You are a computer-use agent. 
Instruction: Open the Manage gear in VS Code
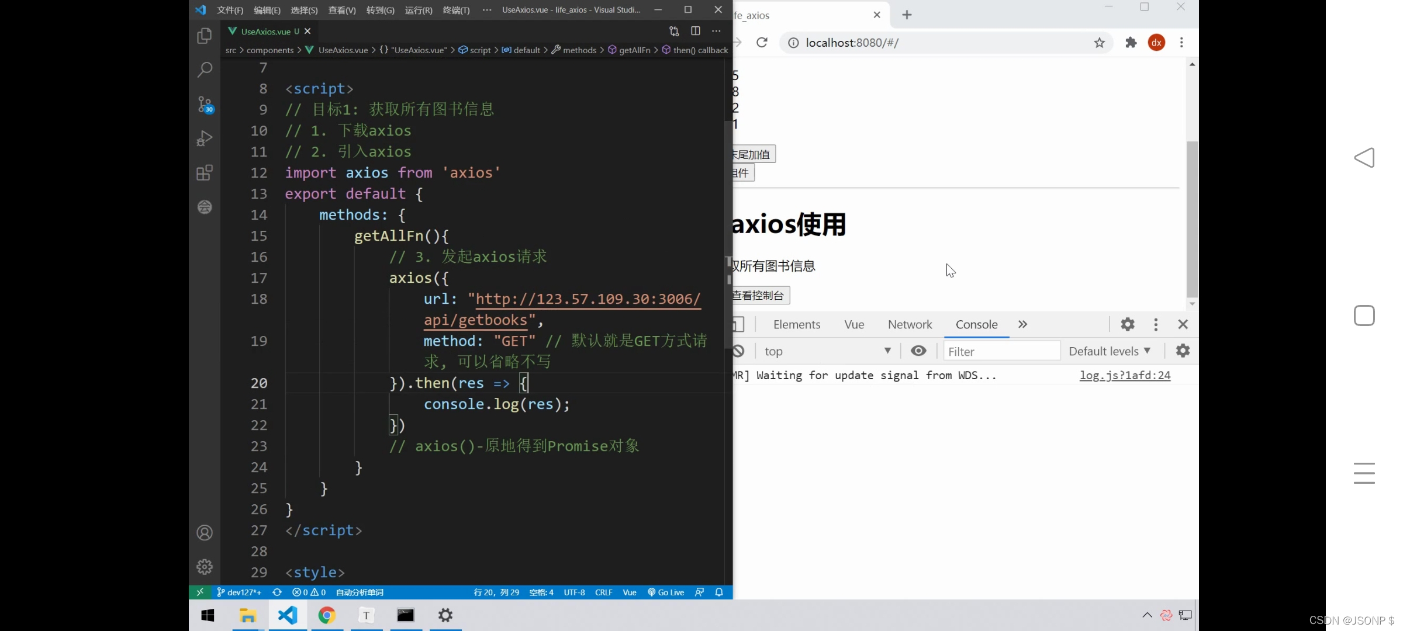click(x=204, y=566)
